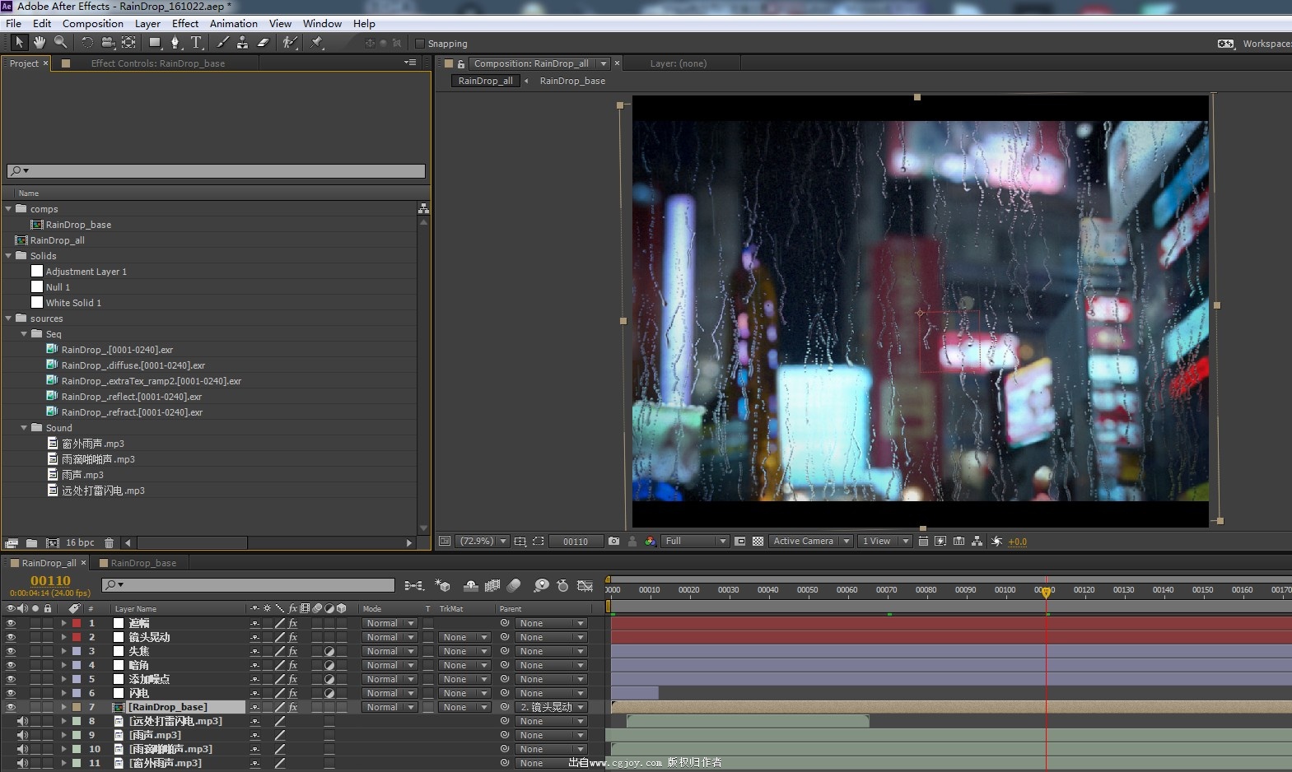Open blend Mode dropdown for layer 1
The width and height of the screenshot is (1292, 772).
click(389, 624)
